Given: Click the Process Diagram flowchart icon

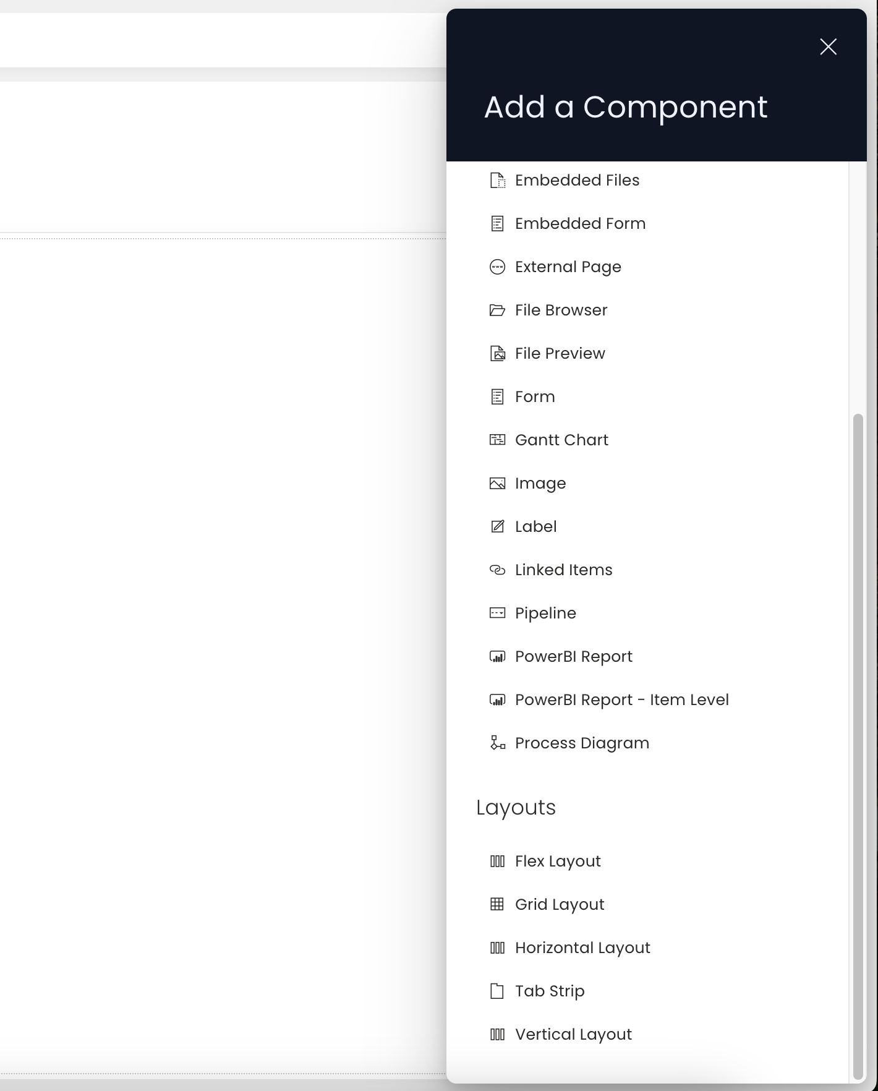Looking at the screenshot, I should pyautogui.click(x=497, y=742).
